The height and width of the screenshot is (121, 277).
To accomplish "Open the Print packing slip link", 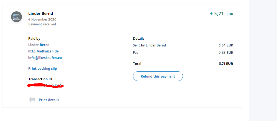I will click(x=42, y=69).
